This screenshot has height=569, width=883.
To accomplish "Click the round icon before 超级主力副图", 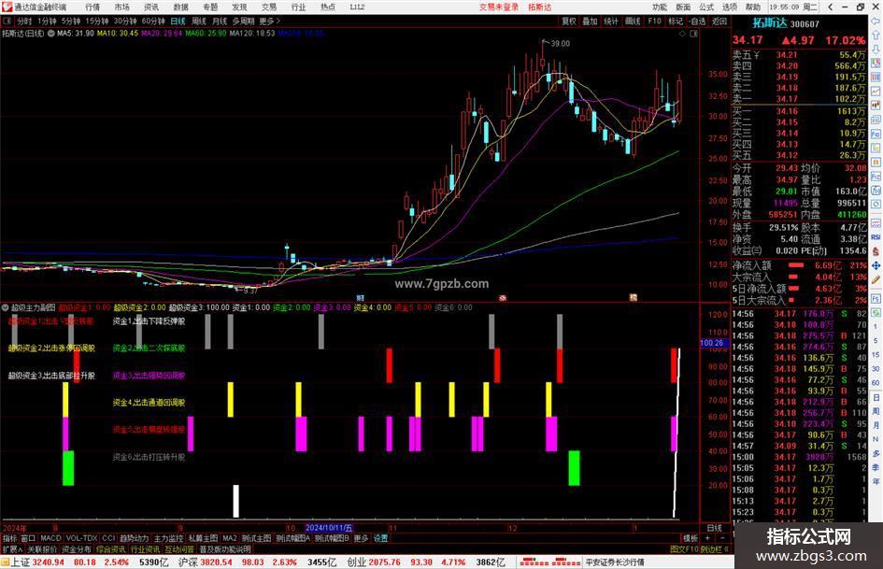I will pos(6,307).
